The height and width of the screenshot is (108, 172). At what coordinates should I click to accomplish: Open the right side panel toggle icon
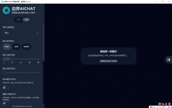point(169,60)
